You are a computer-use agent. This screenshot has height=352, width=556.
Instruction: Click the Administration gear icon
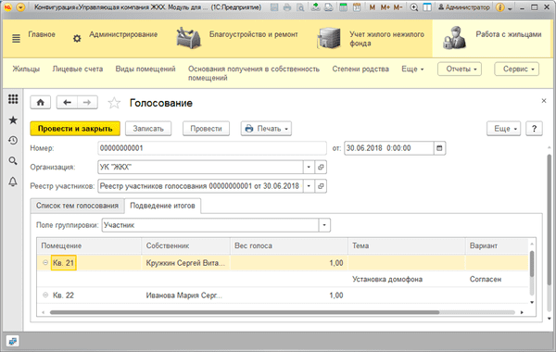[77, 38]
